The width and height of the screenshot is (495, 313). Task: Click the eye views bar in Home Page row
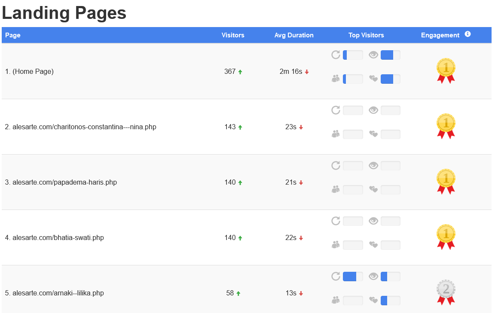click(391, 55)
